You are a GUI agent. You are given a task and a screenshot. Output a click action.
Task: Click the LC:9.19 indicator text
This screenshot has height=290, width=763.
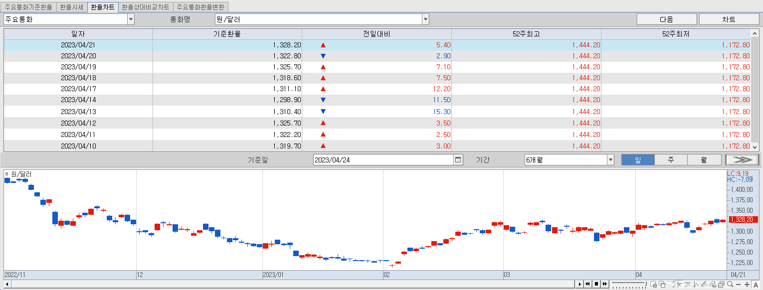[738, 173]
